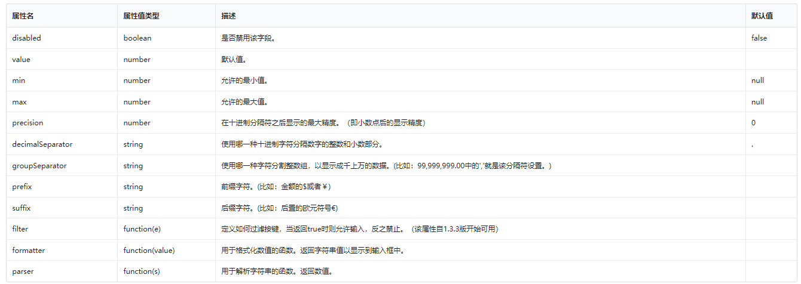This screenshot has height=284, width=801.
Task: Select the precision description about 最大精度
Action: [323, 122]
